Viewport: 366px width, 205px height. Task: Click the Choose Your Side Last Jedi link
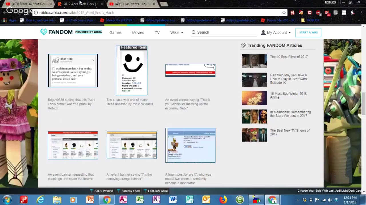[329, 191]
